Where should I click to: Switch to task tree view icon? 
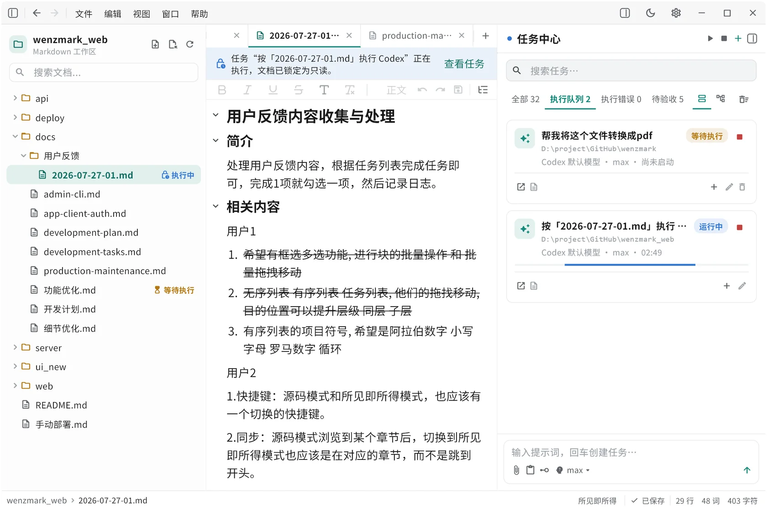(x=721, y=99)
